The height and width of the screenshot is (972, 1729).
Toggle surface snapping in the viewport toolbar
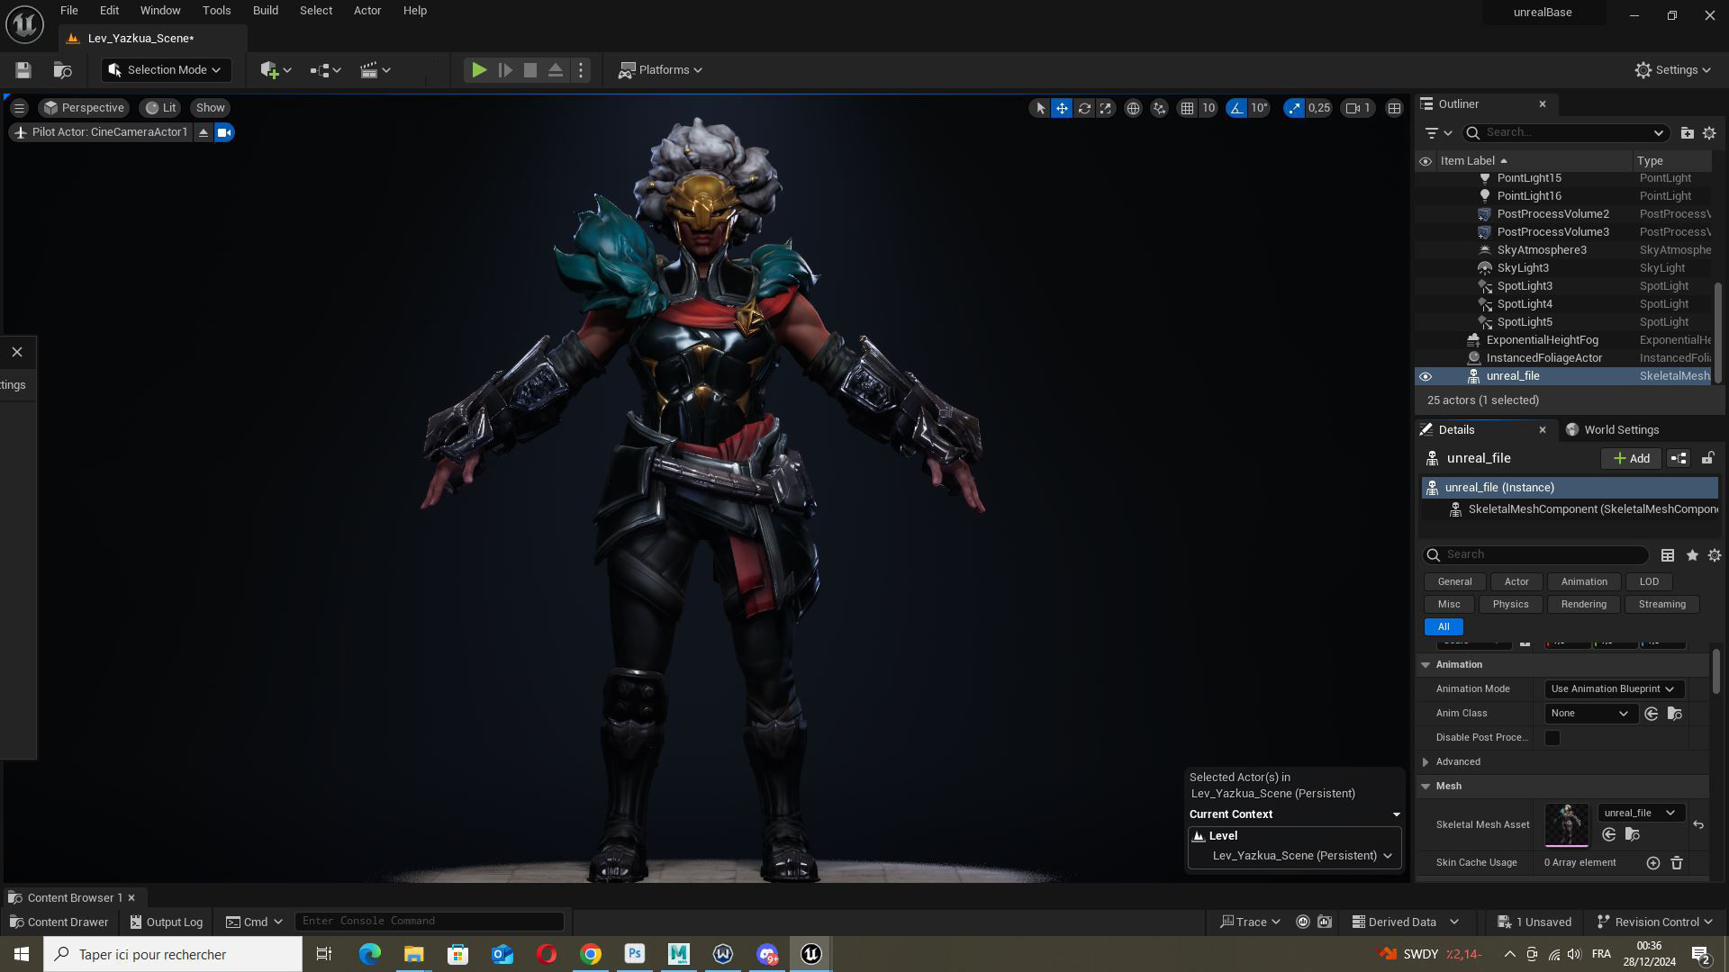pos(1159,108)
